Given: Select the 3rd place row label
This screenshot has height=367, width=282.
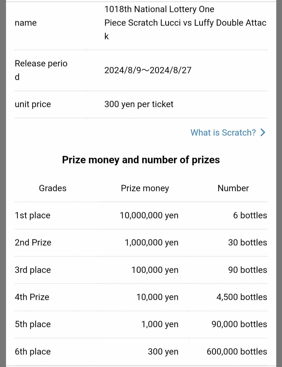Looking at the screenshot, I should [x=33, y=270].
